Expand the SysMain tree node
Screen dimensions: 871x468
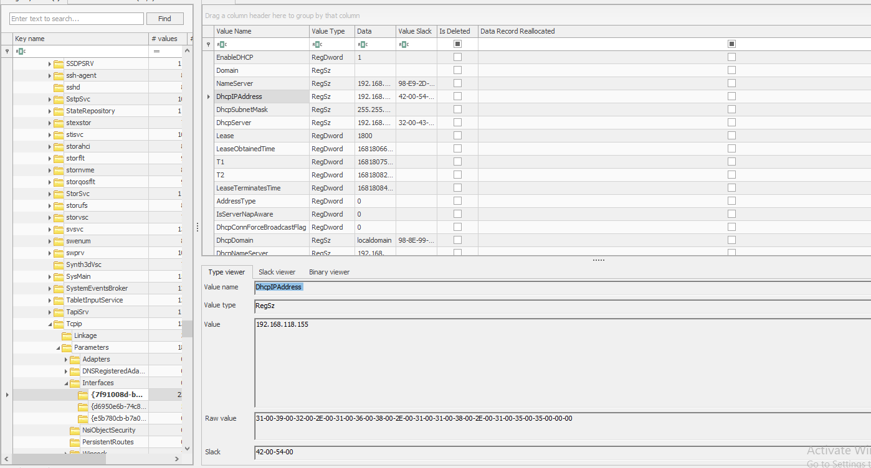pyautogui.click(x=50, y=277)
